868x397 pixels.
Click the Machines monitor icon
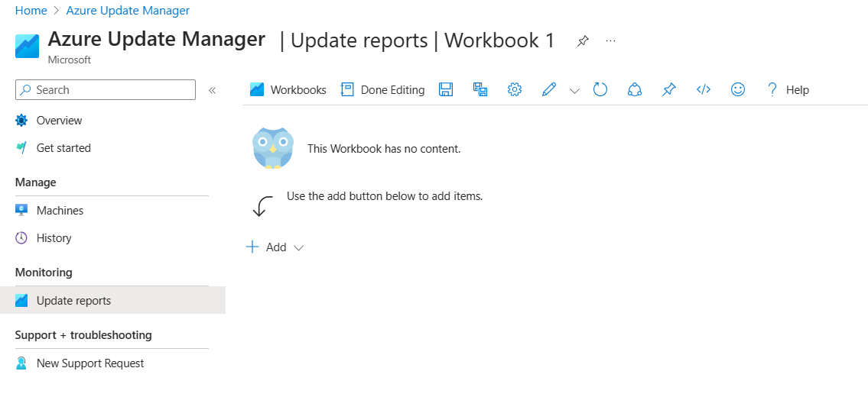[x=21, y=210]
